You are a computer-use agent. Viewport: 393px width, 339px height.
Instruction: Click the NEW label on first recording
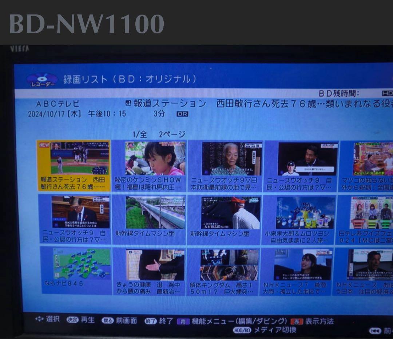tap(44, 144)
